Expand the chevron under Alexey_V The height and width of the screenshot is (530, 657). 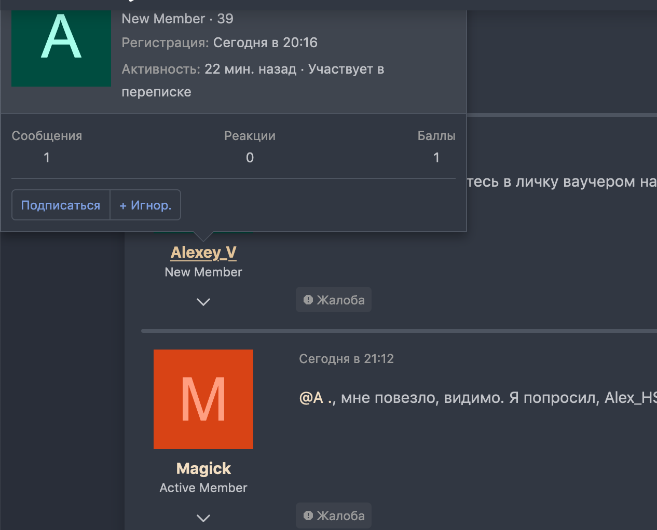tap(203, 302)
